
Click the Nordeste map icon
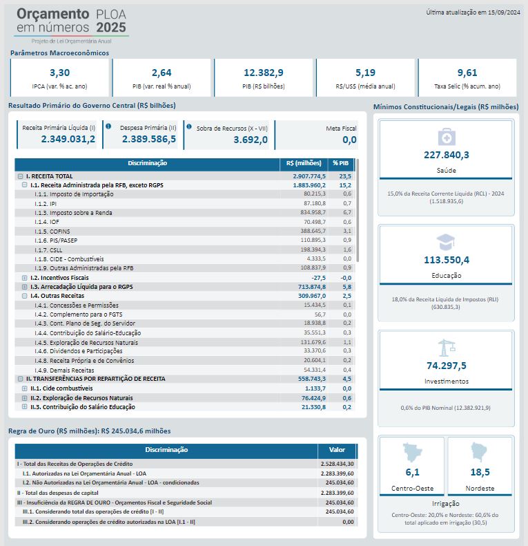pos(480,453)
